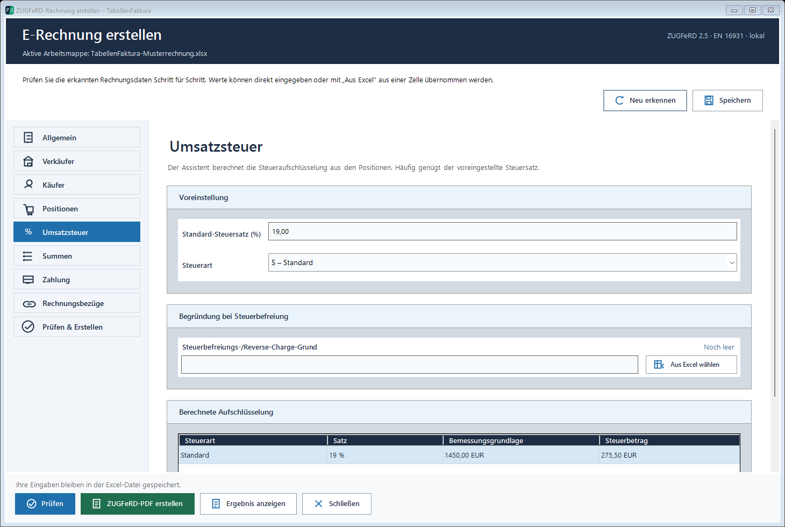Image resolution: width=785 pixels, height=527 pixels.
Task: Click the vertical scrollbar of the form
Action: (775, 263)
